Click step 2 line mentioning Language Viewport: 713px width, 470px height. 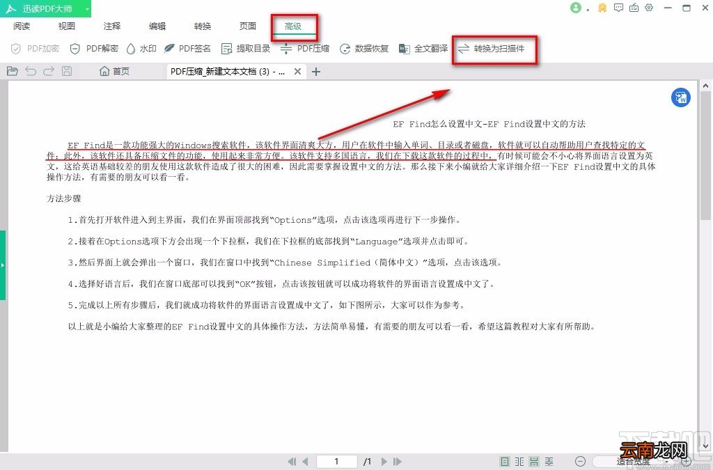[x=268, y=242]
